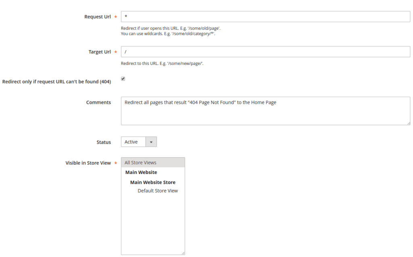Select All Store Views option

(x=153, y=163)
